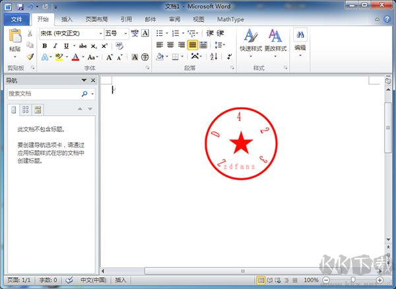Image resolution: width=396 pixels, height=289 pixels.
Task: Open the MathType ribbon tab
Action: [230, 20]
